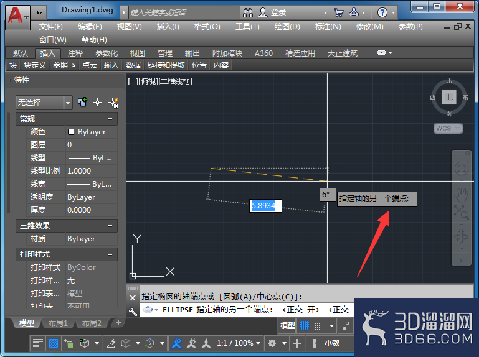Toggle the highlighted blue status bar button
Screen dimensions: 479x357
[54, 343]
